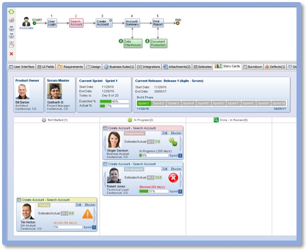Click the Actual % 17% progress bar

coord(114,106)
